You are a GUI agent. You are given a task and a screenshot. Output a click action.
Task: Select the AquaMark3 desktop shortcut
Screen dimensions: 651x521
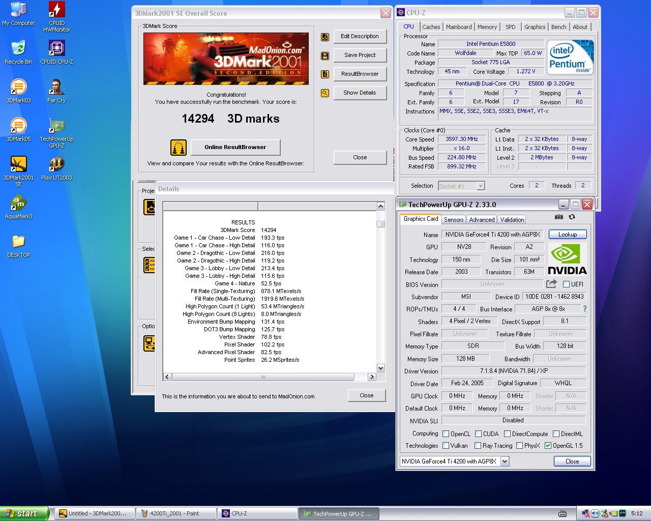18,207
